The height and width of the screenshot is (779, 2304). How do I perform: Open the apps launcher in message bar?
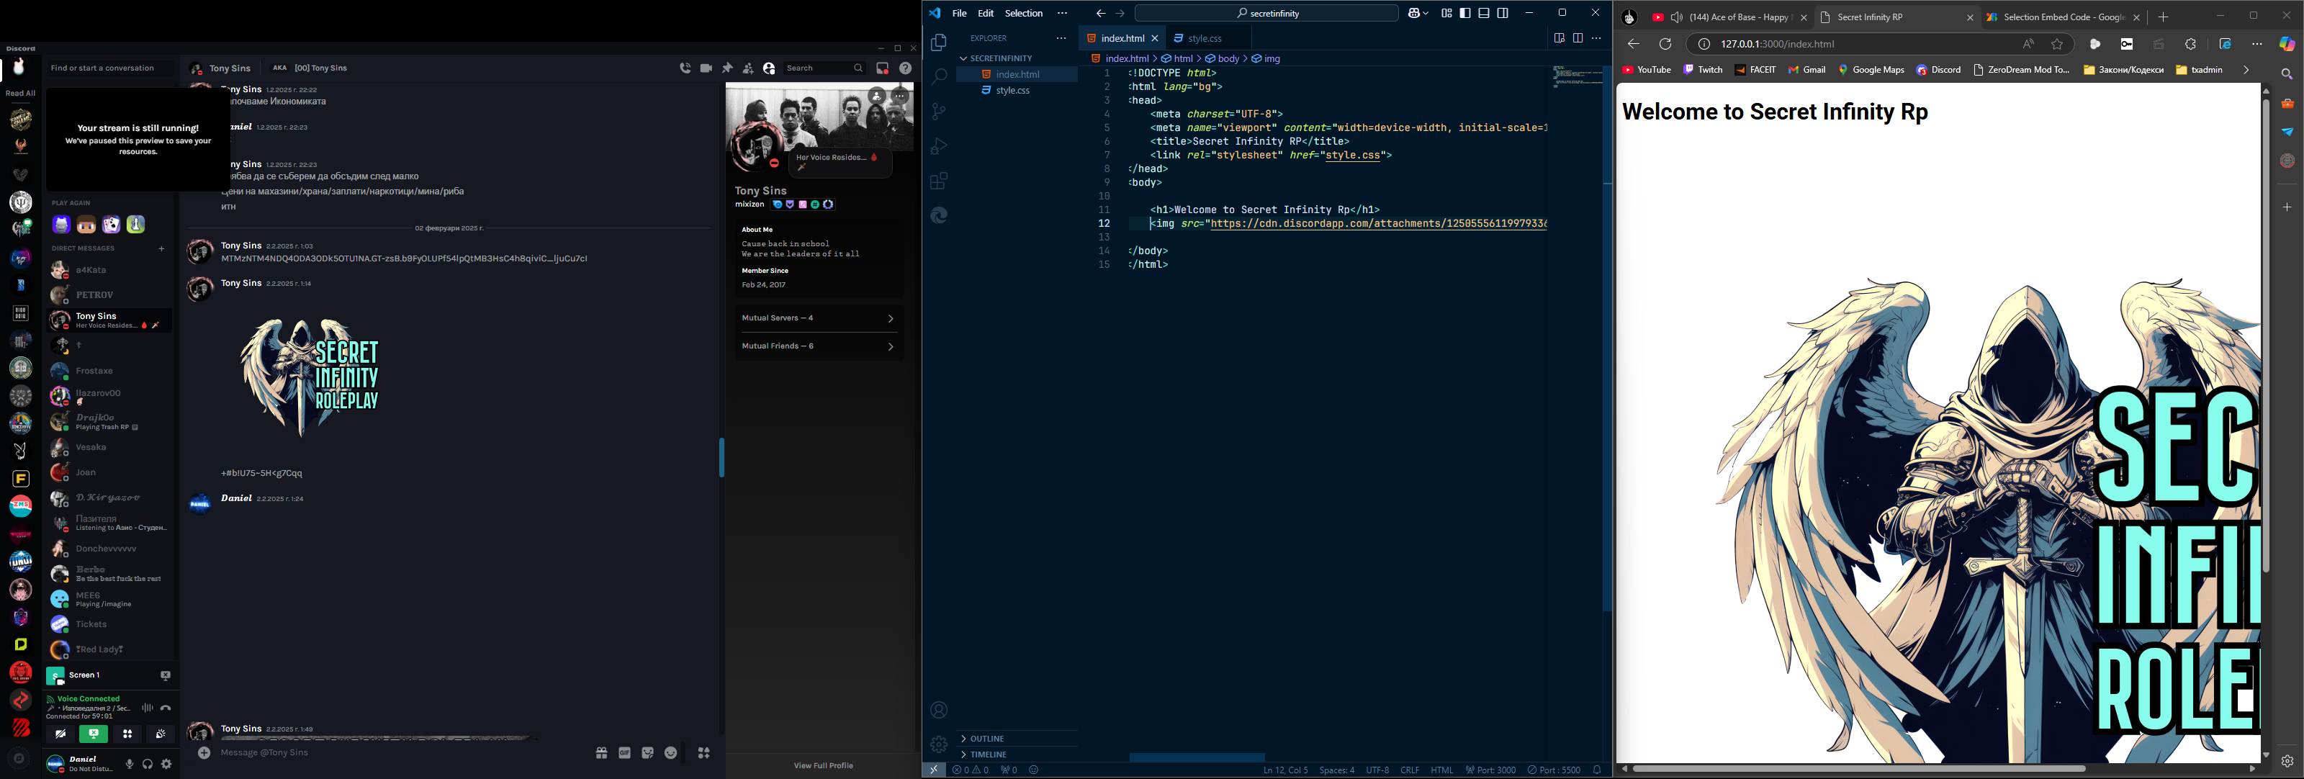[704, 753]
